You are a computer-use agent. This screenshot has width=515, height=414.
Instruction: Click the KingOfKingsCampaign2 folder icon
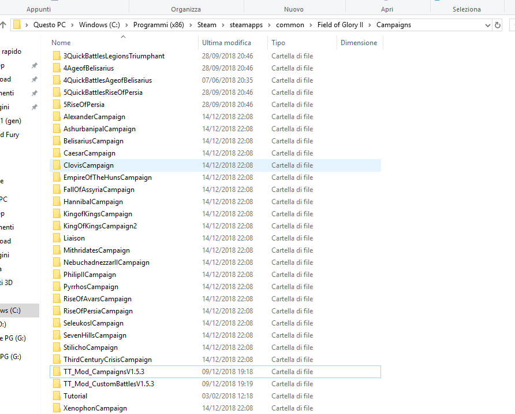point(57,226)
